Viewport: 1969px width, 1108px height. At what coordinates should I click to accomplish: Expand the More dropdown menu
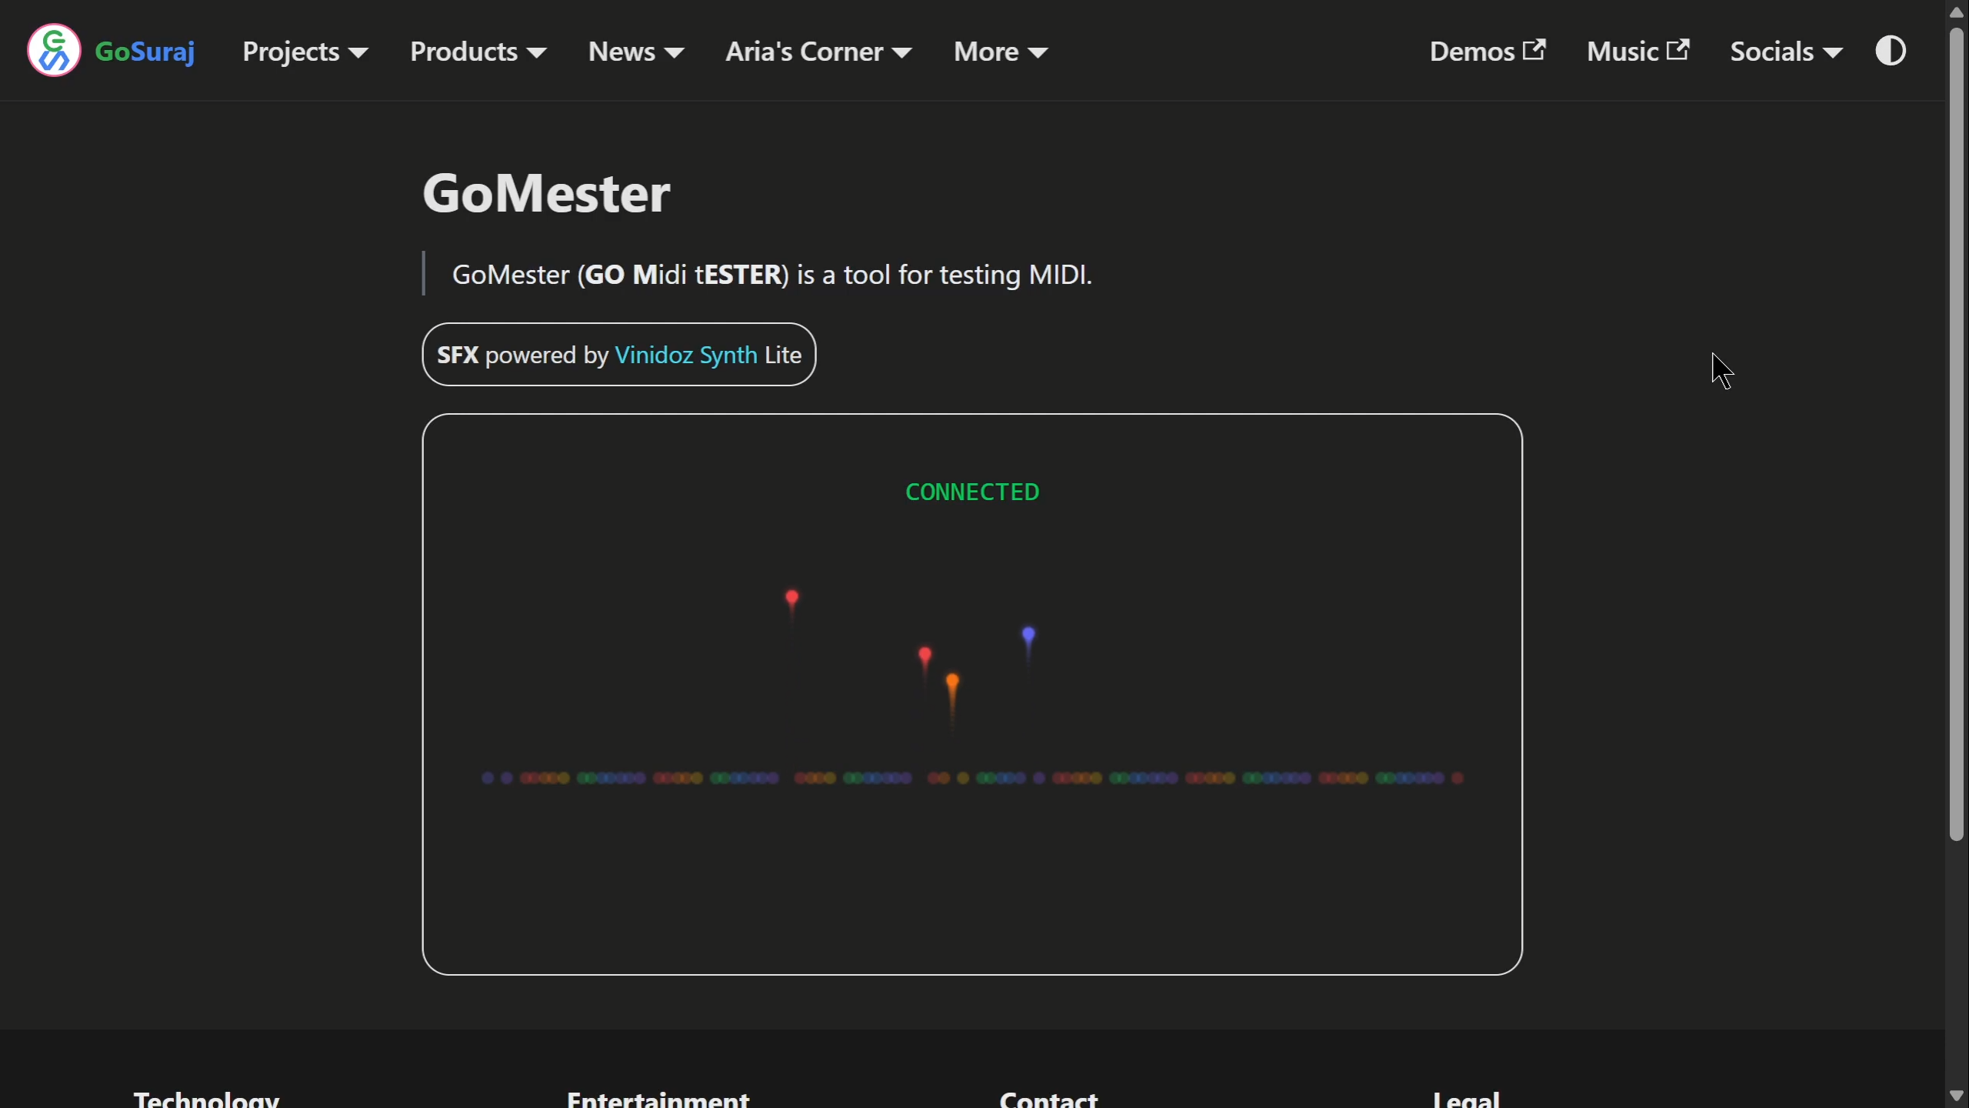coord(1001,52)
